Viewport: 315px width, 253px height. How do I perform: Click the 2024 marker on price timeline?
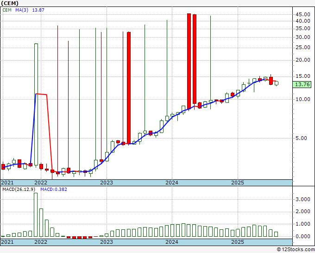[172, 183]
